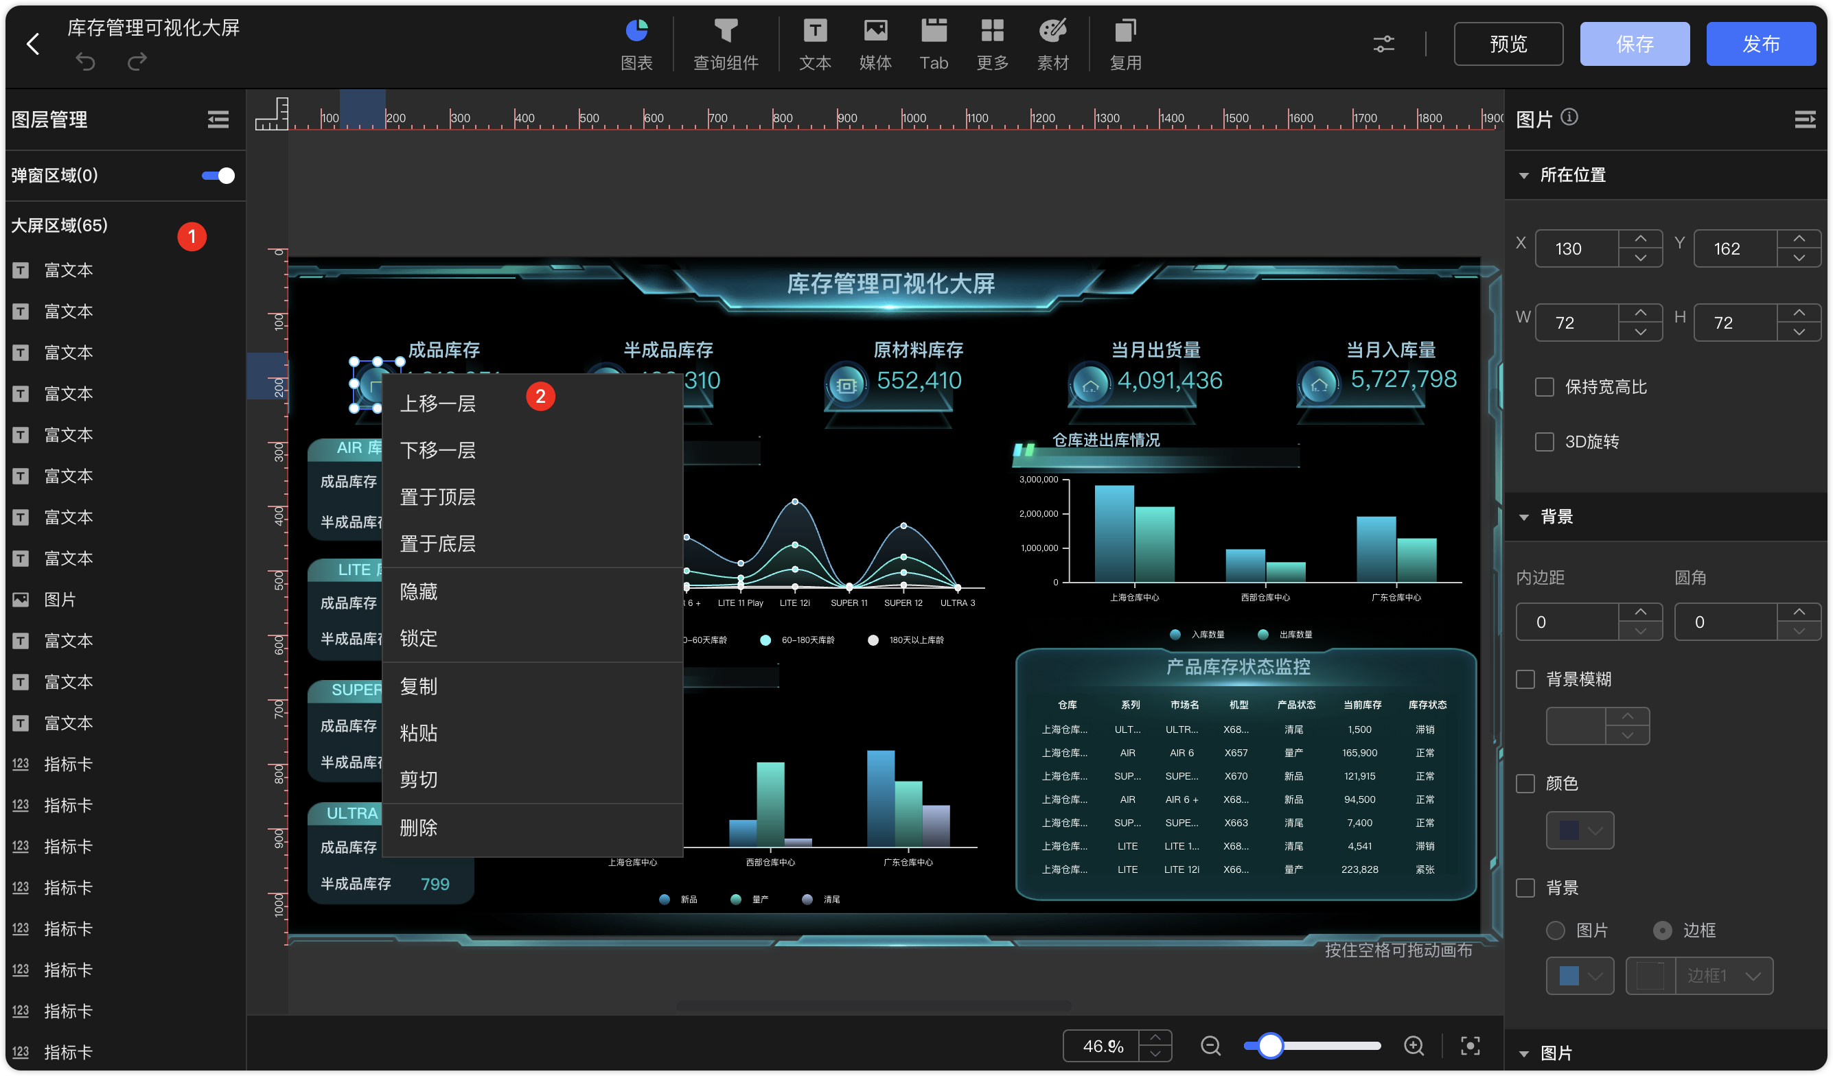Click the undo arrow under the title
The width and height of the screenshot is (1833, 1076).
click(86, 62)
